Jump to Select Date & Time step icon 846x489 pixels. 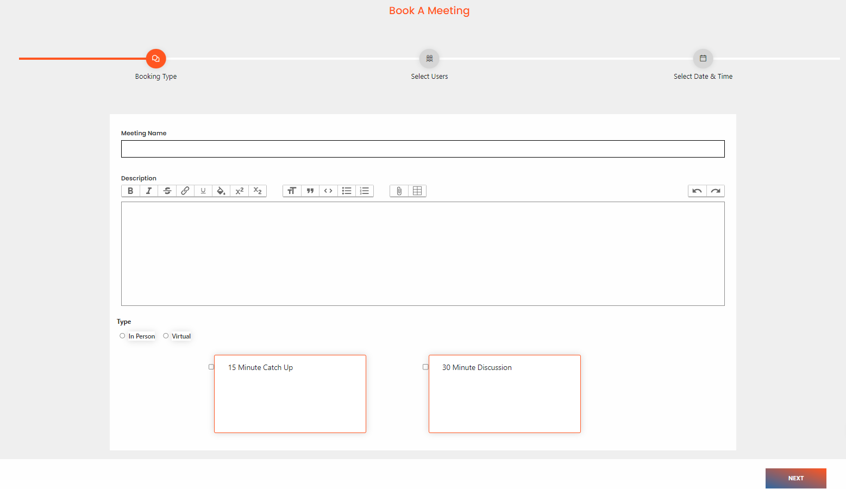pyautogui.click(x=703, y=58)
